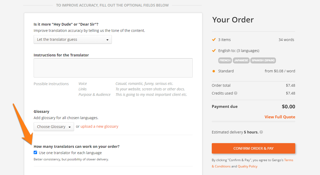Click View Full Quote link
Image resolution: width=320 pixels, height=175 pixels.
pyautogui.click(x=280, y=117)
